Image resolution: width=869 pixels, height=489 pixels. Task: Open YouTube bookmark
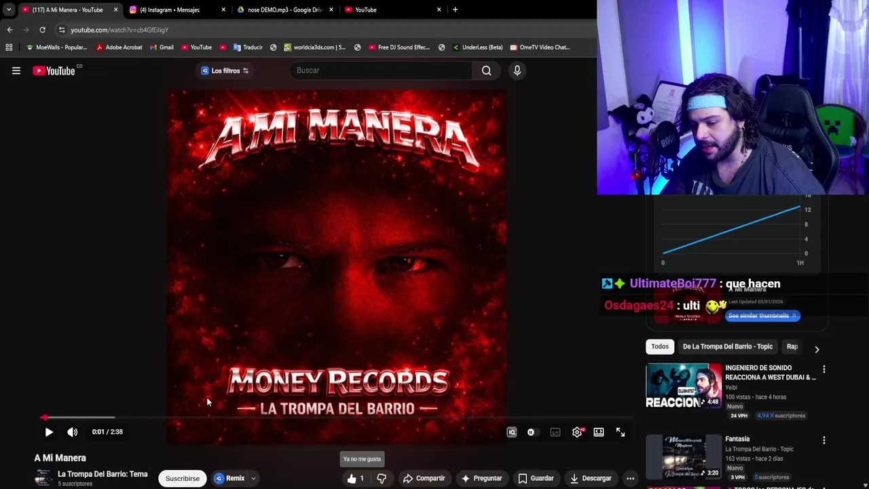[196, 48]
